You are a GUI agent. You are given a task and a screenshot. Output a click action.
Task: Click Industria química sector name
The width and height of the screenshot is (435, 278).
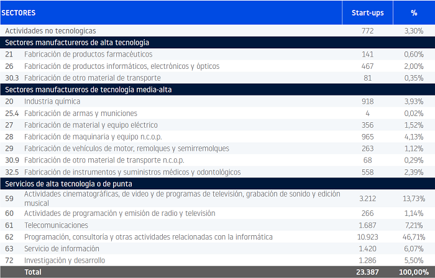[52, 101]
